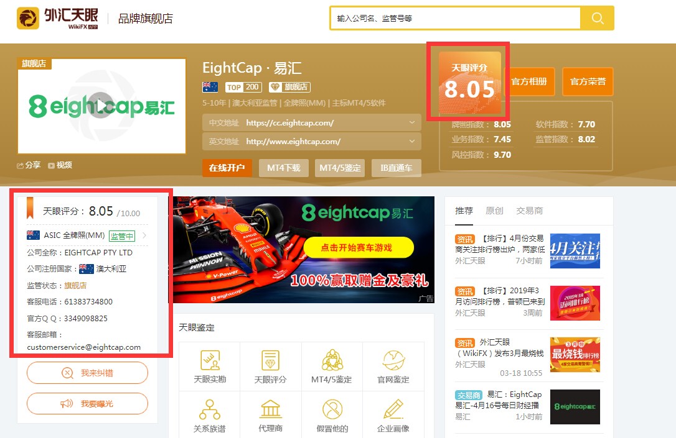
Task: Click the TOP 200 badge
Action: tap(243, 88)
